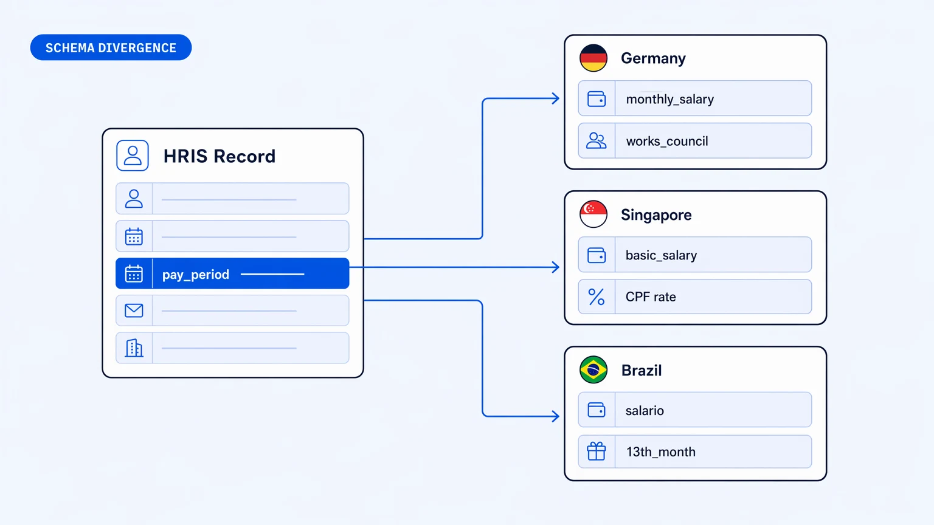This screenshot has width=934, height=525.
Task: Select the CPF rate field
Action: coord(695,297)
